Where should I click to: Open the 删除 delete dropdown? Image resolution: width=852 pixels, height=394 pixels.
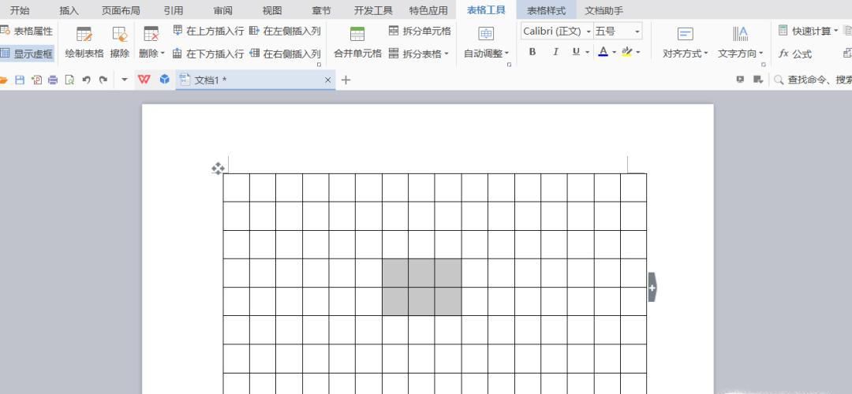click(151, 43)
